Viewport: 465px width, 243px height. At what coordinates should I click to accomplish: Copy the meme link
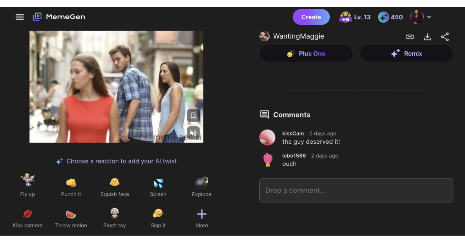(410, 37)
